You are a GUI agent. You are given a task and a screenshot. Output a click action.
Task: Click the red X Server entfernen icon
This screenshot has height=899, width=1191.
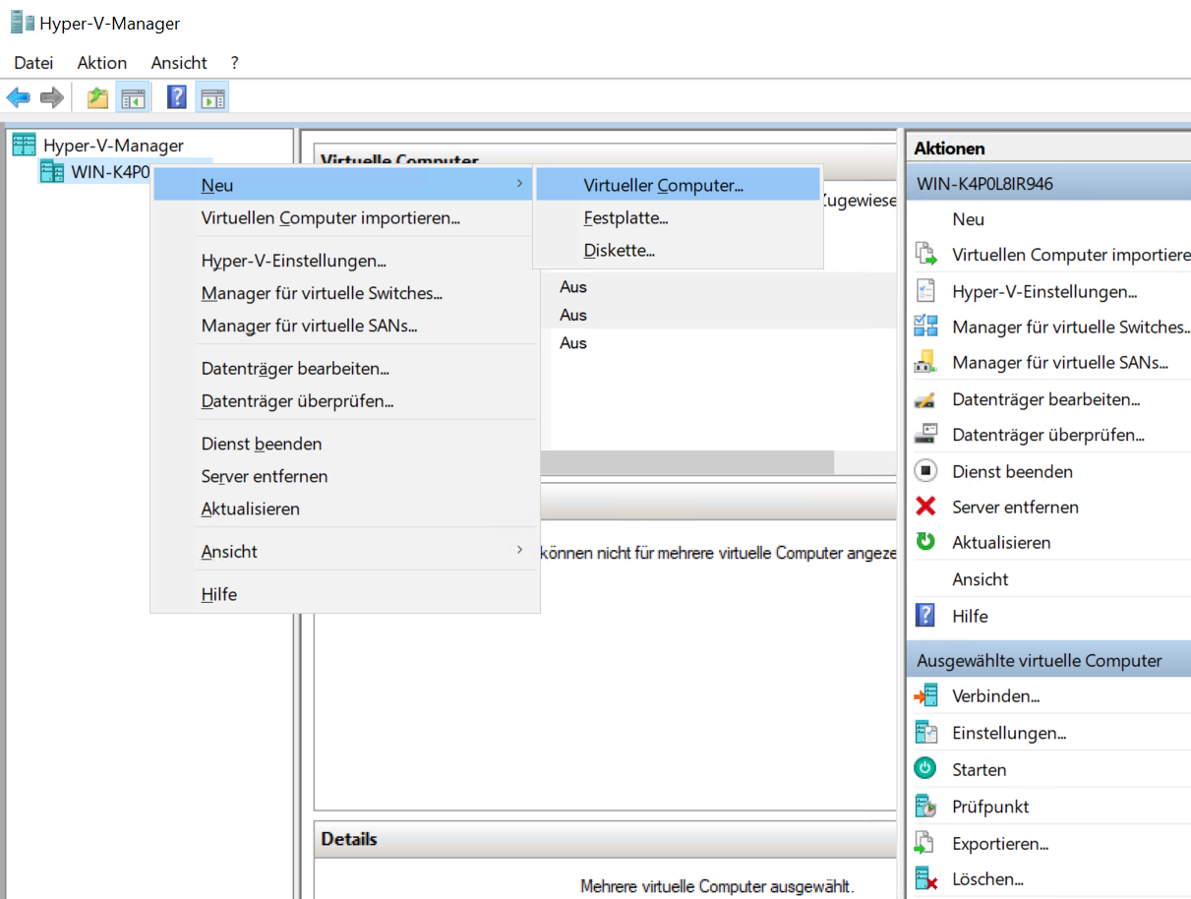click(x=925, y=507)
